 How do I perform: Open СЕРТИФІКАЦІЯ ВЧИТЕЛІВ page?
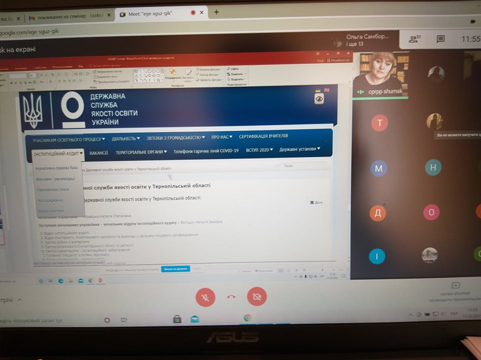click(264, 136)
